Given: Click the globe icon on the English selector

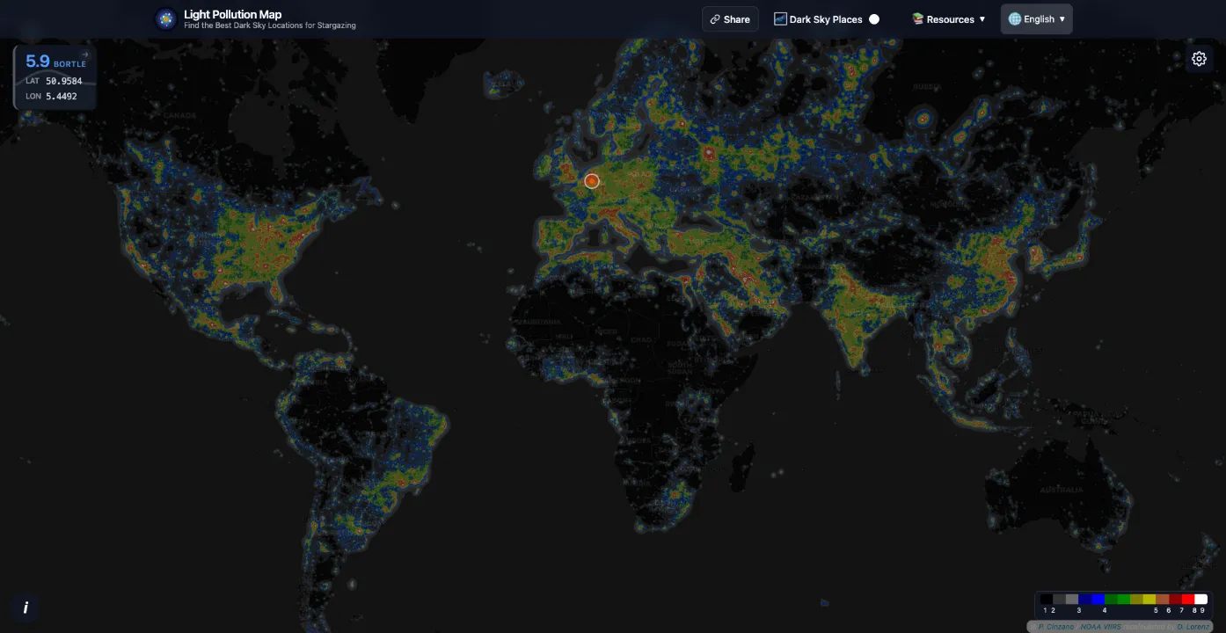Looking at the screenshot, I should [x=1017, y=18].
